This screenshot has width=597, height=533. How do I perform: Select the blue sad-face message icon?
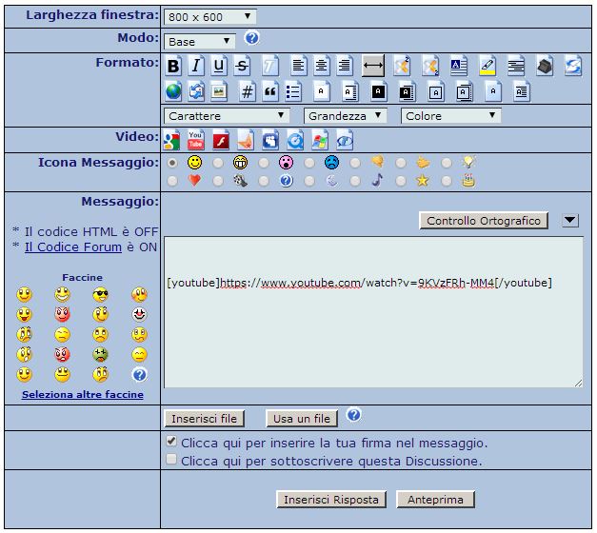[x=309, y=163]
